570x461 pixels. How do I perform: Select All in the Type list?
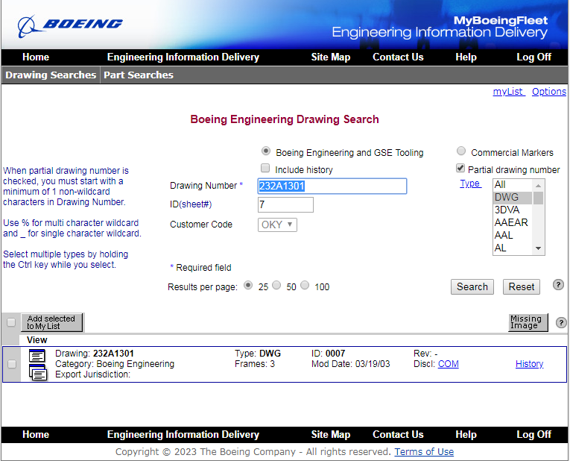click(x=513, y=185)
